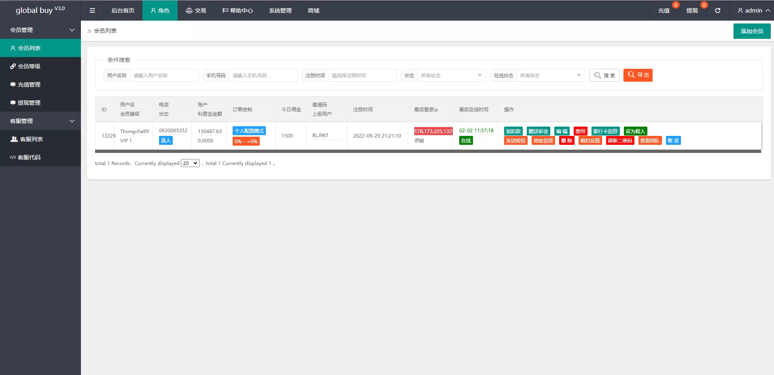The height and width of the screenshot is (375, 774).
Task: Open 充值管理 in the sidebar
Action: pyautogui.click(x=29, y=85)
